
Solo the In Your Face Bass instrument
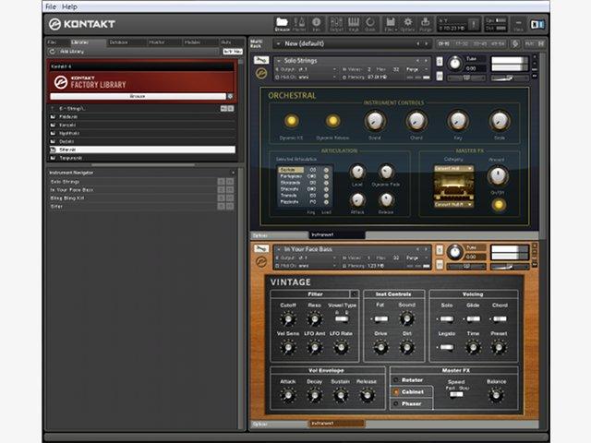[440, 250]
